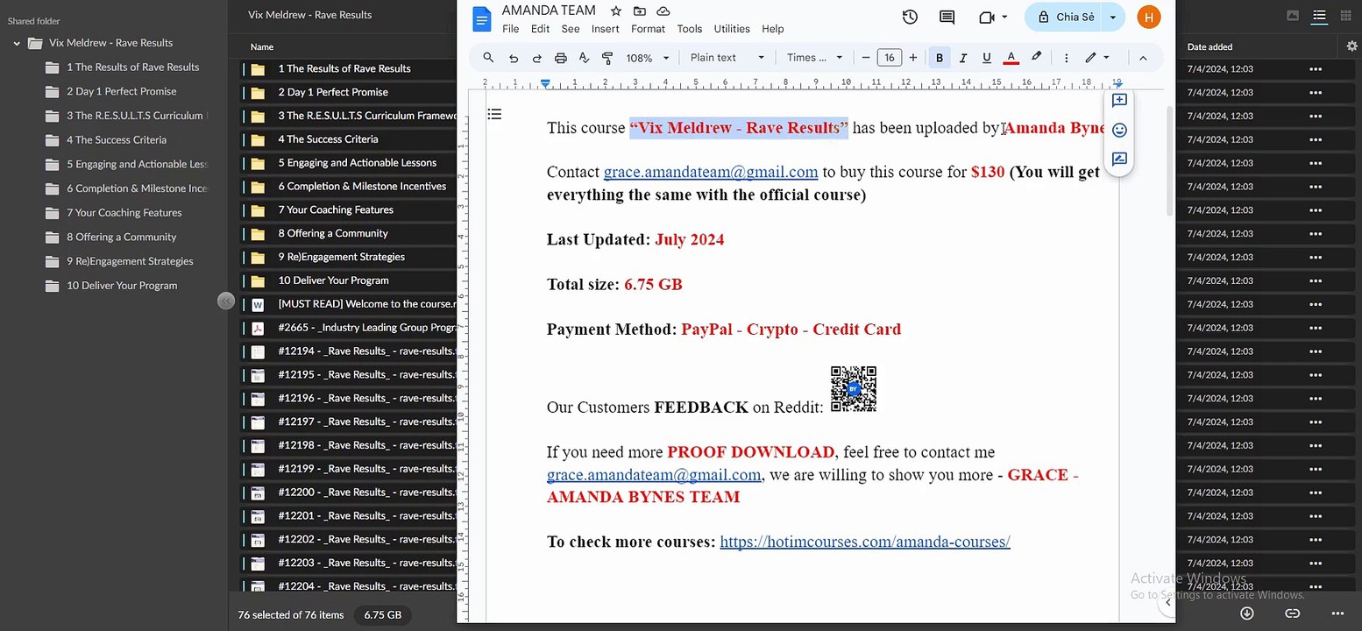Open the Tools menu
This screenshot has width=1362, height=631.
tap(690, 29)
